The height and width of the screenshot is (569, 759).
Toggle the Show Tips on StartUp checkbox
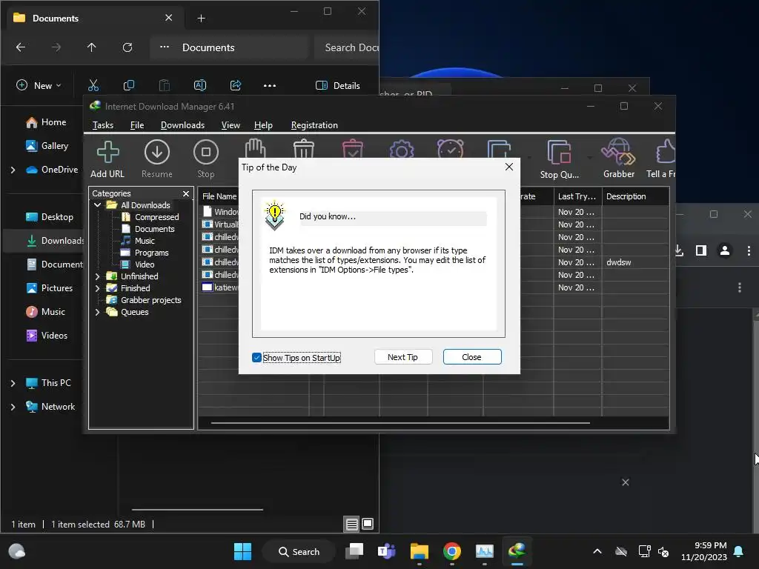(256, 358)
